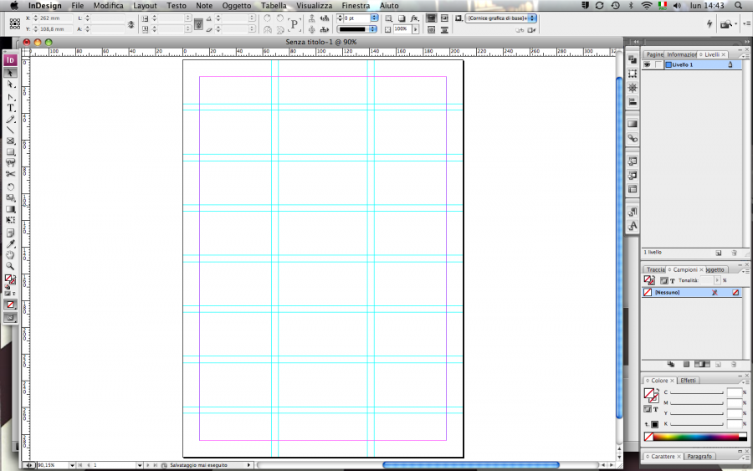Switch to the Effetti tab
Viewport: 753px width, 471px height.
[688, 381]
